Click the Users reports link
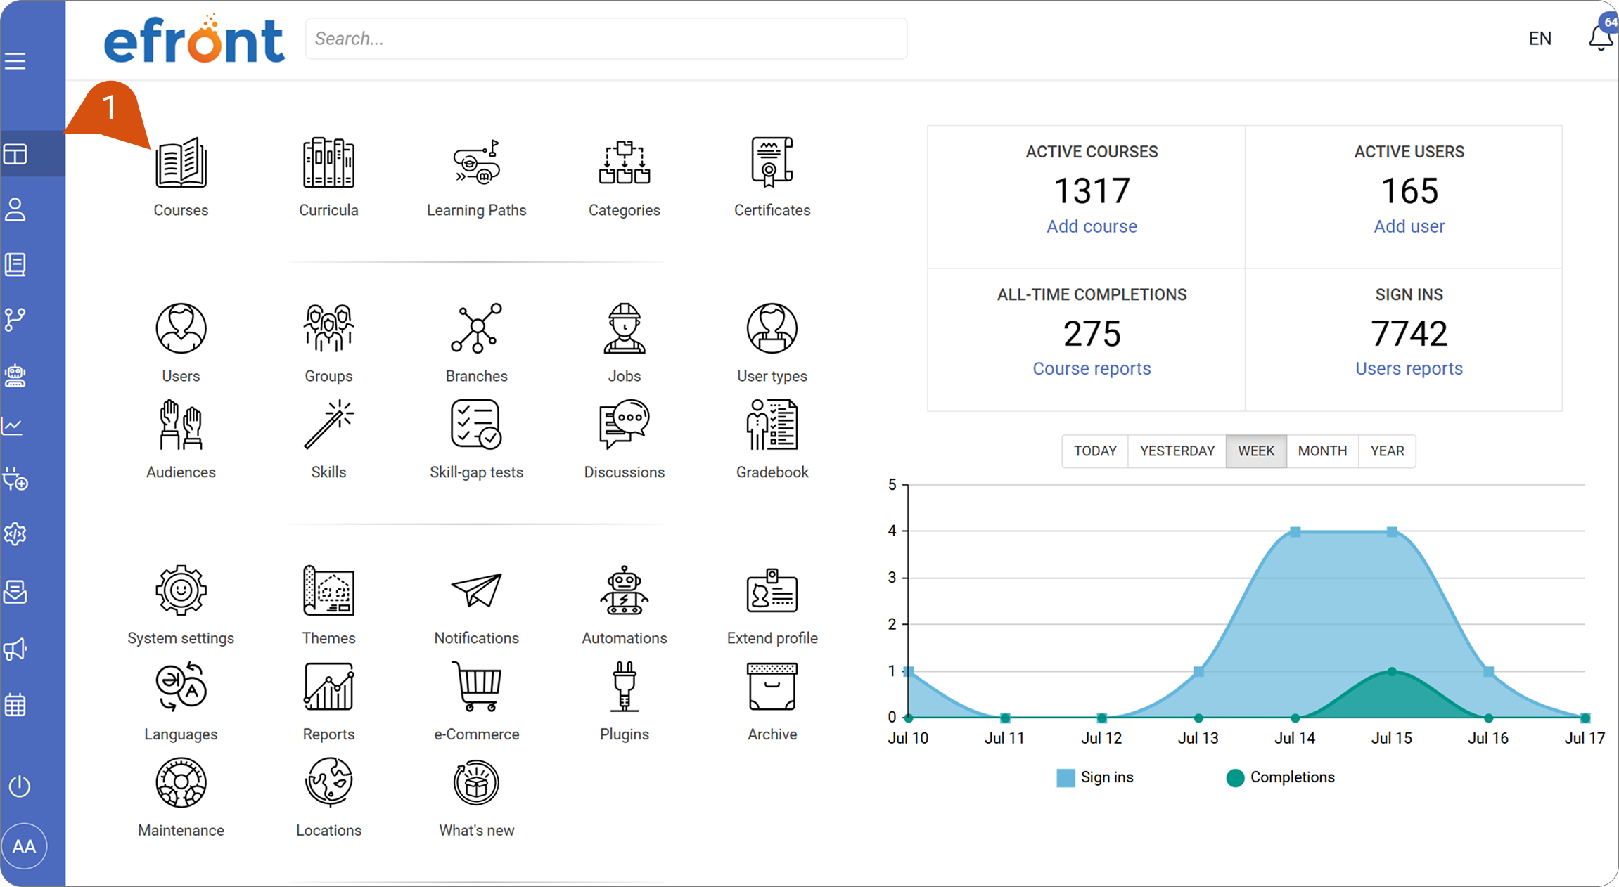The width and height of the screenshot is (1619, 887). (1409, 369)
